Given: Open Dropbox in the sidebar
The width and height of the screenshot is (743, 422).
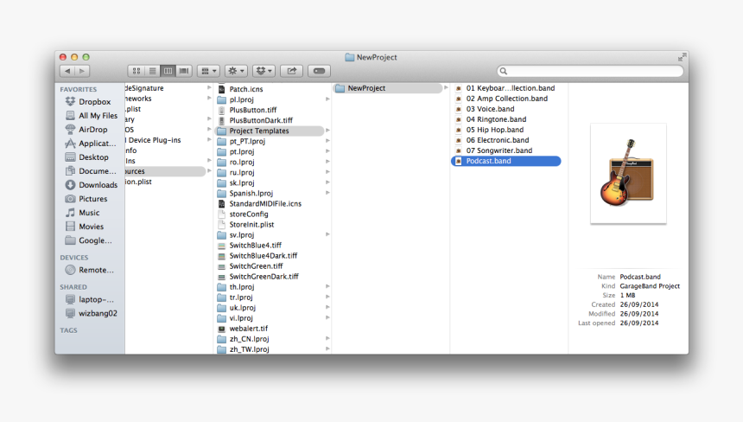Looking at the screenshot, I should pos(90,101).
